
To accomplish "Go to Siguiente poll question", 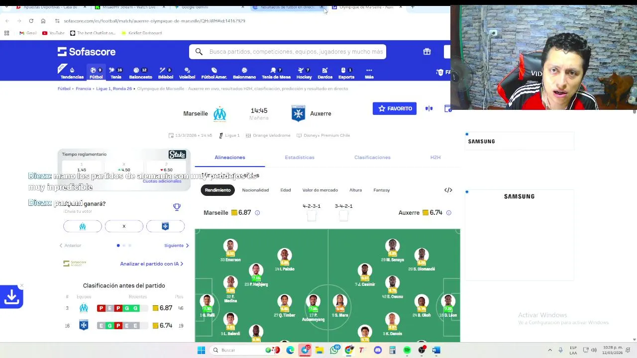I will 177,245.
